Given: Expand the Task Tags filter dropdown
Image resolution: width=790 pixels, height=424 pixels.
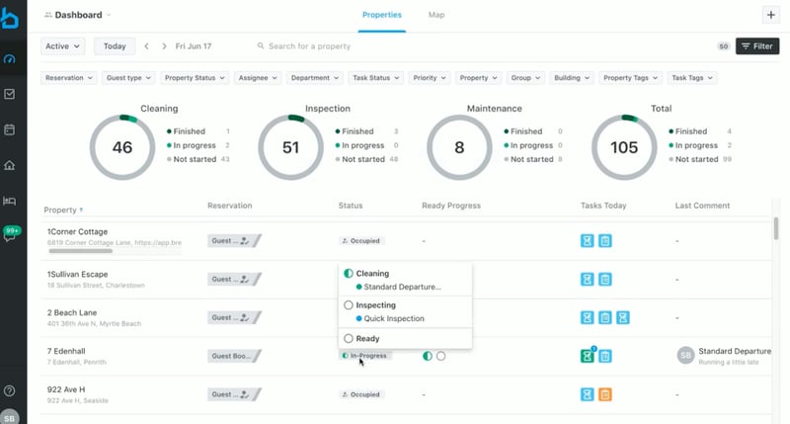Looking at the screenshot, I should pyautogui.click(x=691, y=78).
